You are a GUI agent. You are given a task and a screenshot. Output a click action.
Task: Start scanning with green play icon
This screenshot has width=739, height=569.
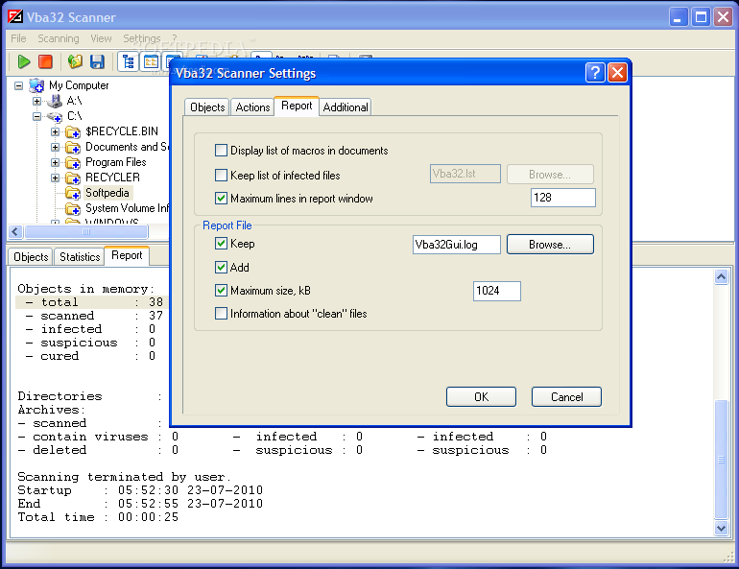pos(24,61)
